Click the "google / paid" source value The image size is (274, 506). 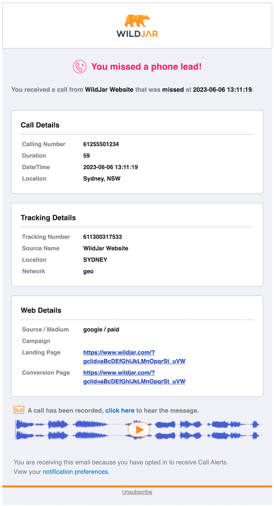pyautogui.click(x=101, y=329)
